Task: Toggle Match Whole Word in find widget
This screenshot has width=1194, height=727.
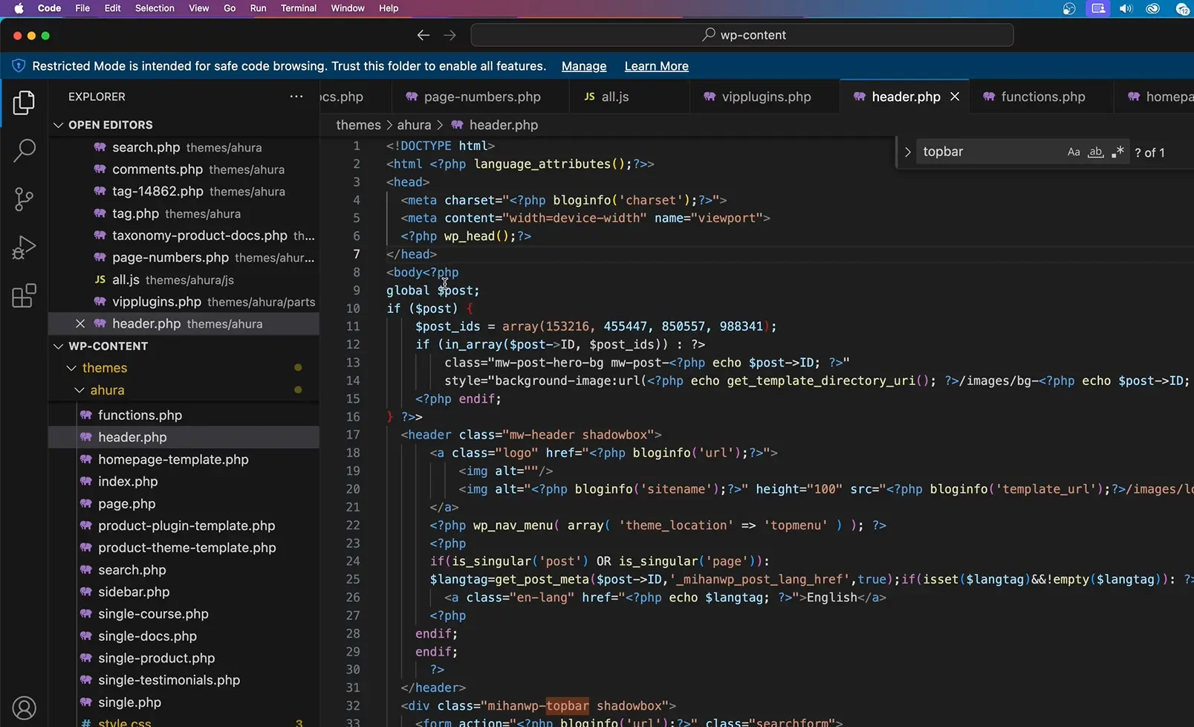Action: point(1095,152)
